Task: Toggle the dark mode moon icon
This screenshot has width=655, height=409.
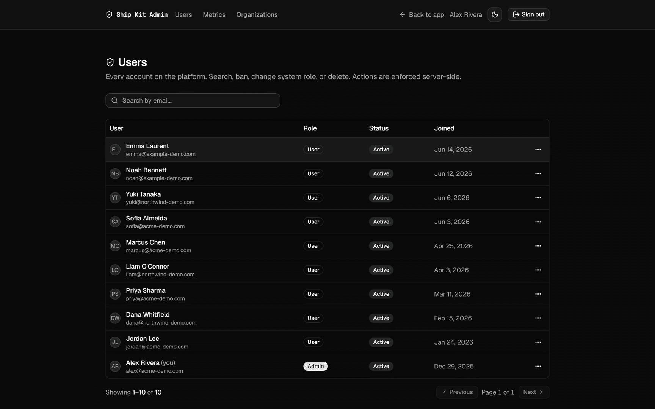Action: [x=495, y=14]
